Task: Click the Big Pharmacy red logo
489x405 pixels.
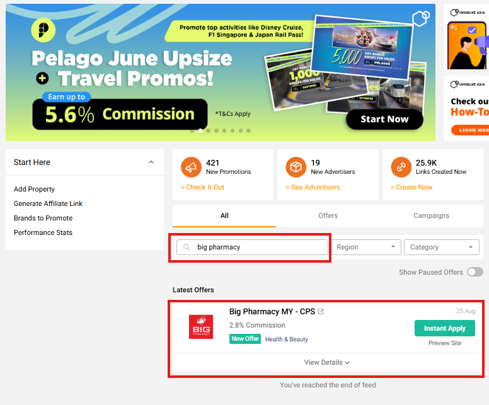Action: click(201, 327)
